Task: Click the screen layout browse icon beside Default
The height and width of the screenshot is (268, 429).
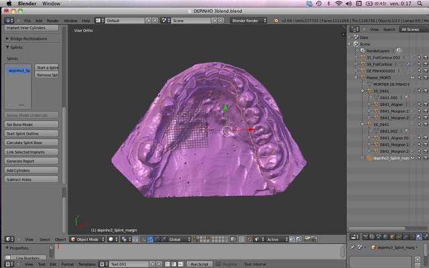Action: [x=99, y=21]
